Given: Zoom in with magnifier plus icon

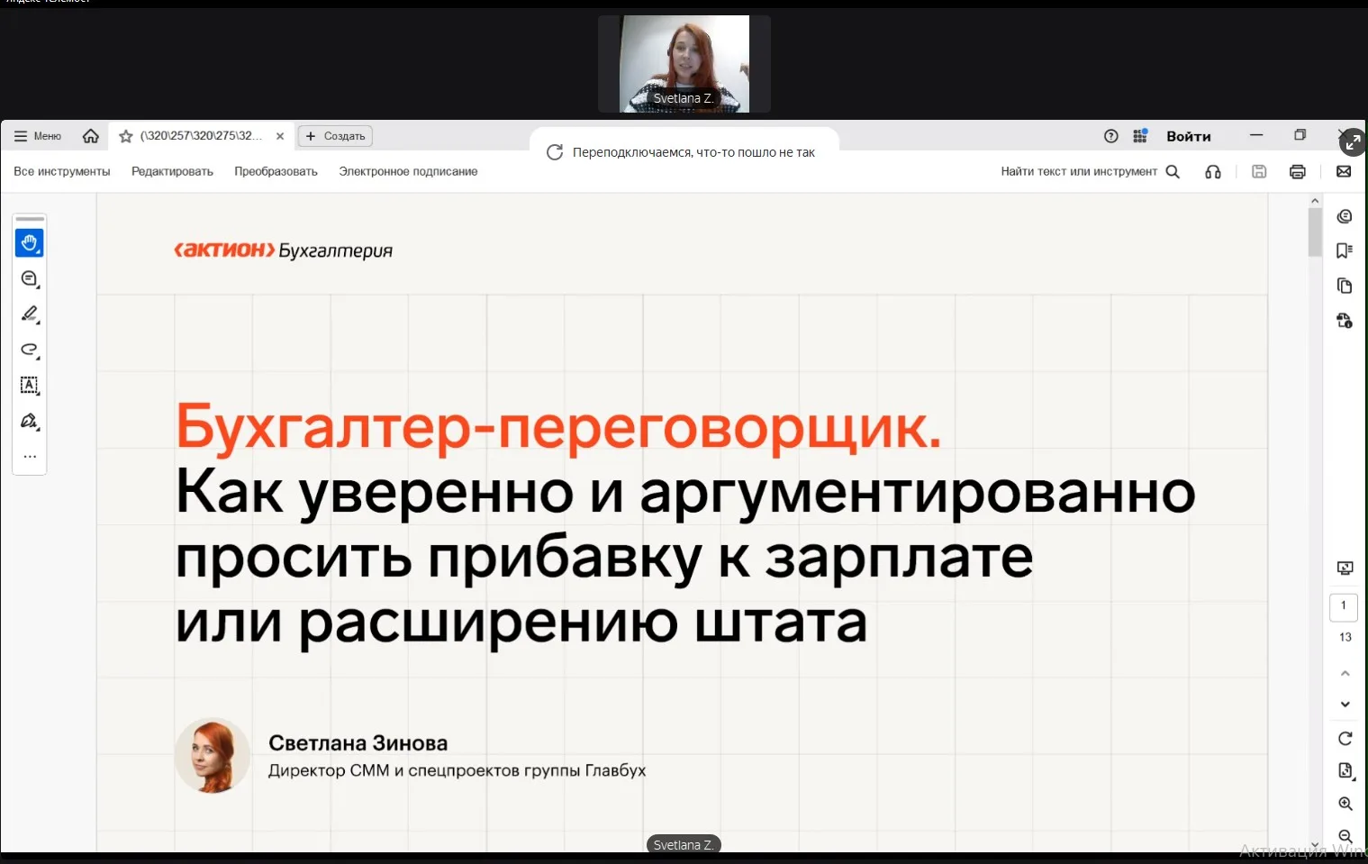Looking at the screenshot, I should [x=1345, y=804].
